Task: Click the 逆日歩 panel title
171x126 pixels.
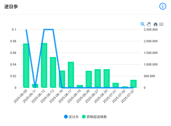Action: click(11, 7)
